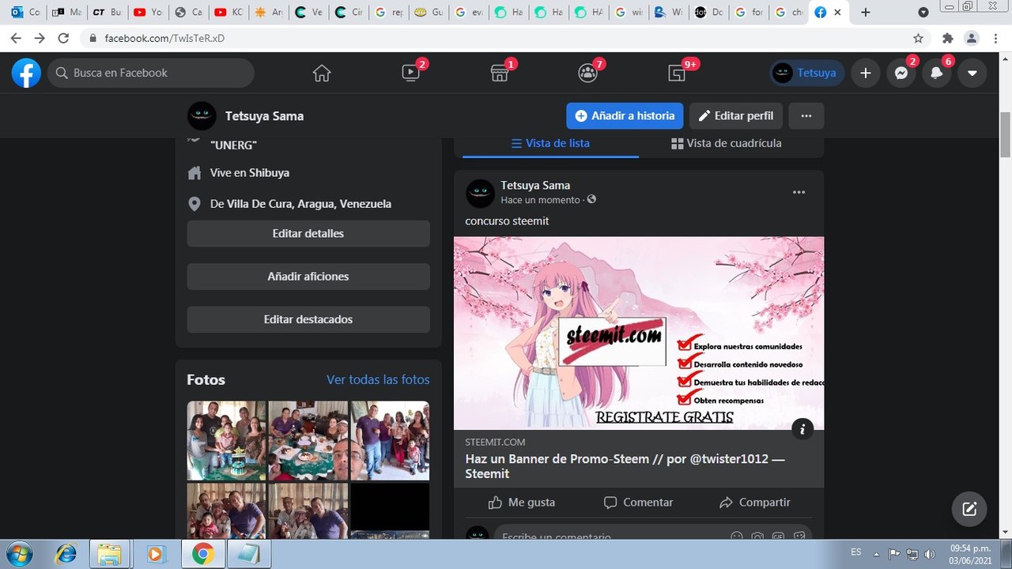Click the Facebook logo icon
This screenshot has height=569, width=1012.
26,73
